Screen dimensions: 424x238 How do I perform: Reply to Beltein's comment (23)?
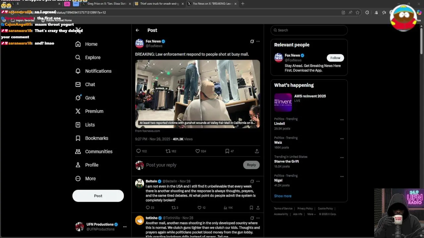click(x=150, y=208)
